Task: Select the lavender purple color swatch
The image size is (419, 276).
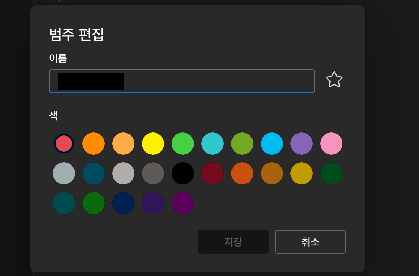Action: [301, 143]
